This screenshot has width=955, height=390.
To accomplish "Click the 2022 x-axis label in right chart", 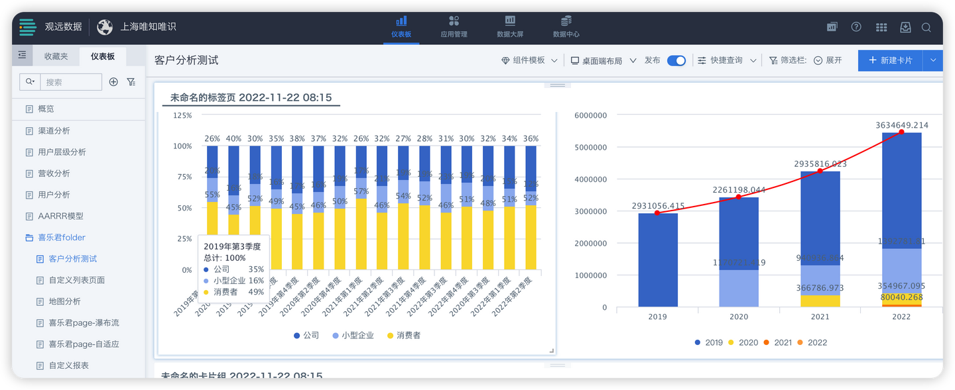I will (x=901, y=317).
